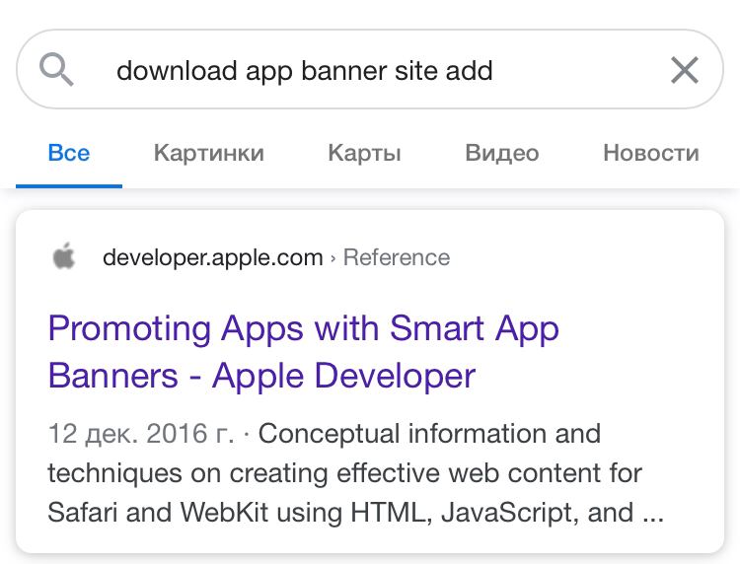Click the Reference breadcrumb label

[397, 257]
